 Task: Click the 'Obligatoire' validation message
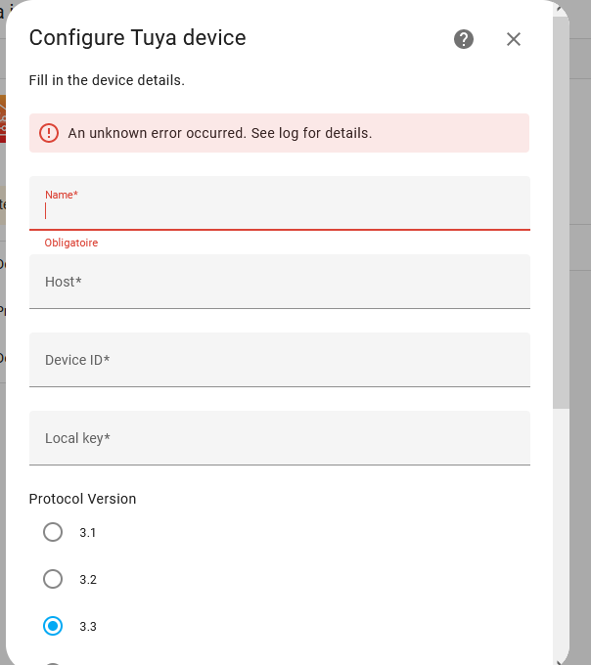[x=71, y=243]
